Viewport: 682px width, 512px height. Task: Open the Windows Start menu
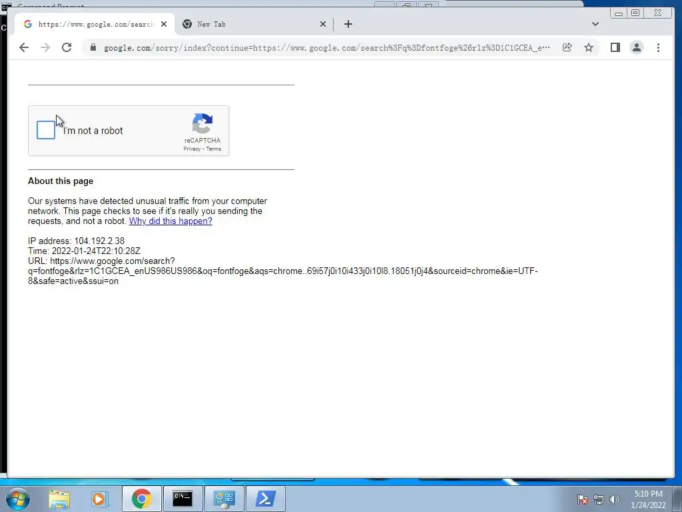[x=18, y=499]
